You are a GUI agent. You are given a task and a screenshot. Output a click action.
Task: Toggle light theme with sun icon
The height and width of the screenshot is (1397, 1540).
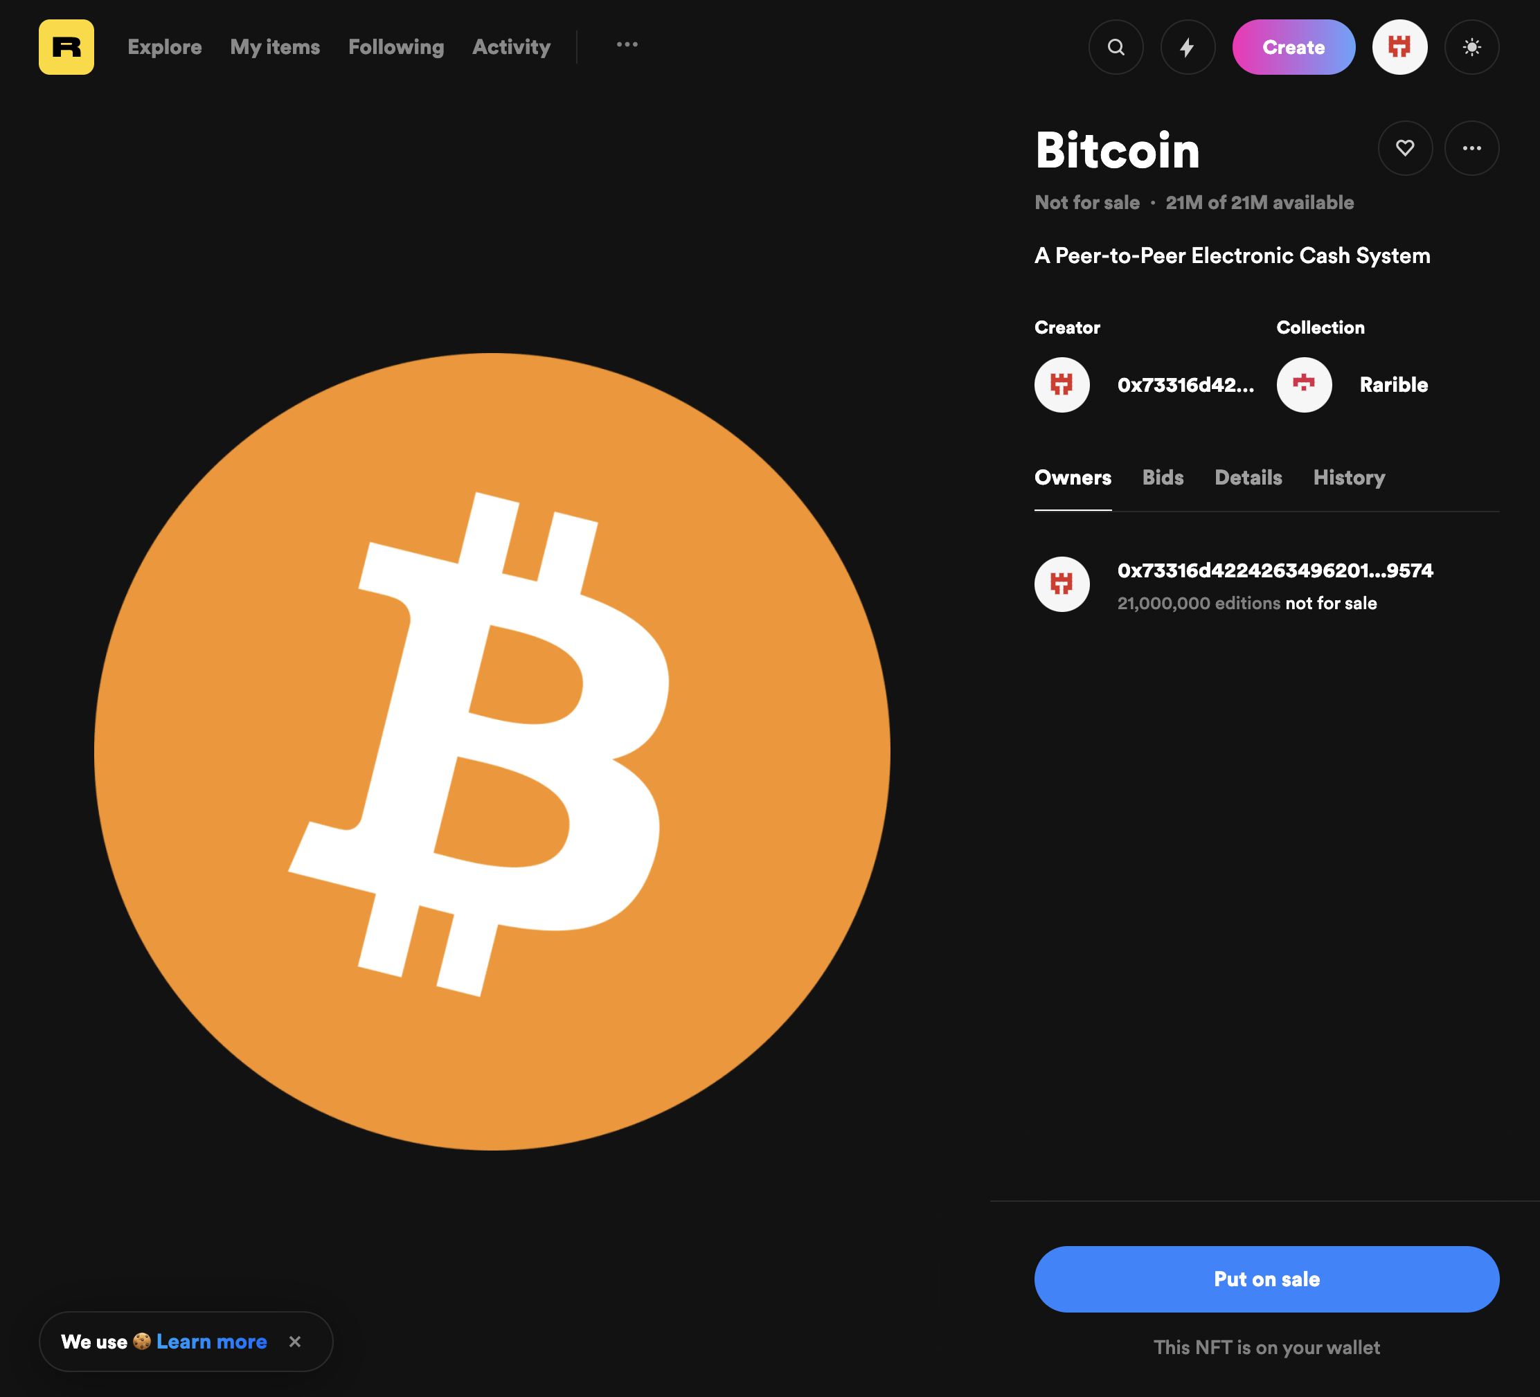pyautogui.click(x=1472, y=46)
